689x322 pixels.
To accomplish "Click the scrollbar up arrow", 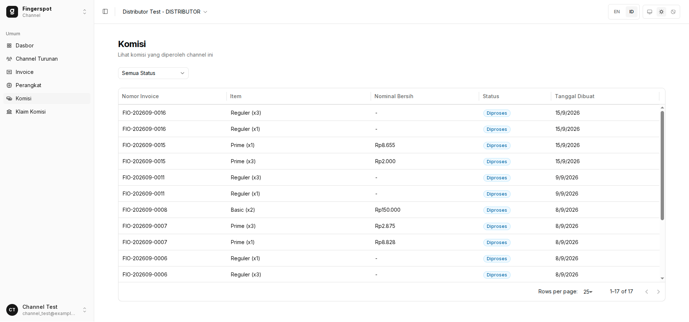I will coord(662,108).
